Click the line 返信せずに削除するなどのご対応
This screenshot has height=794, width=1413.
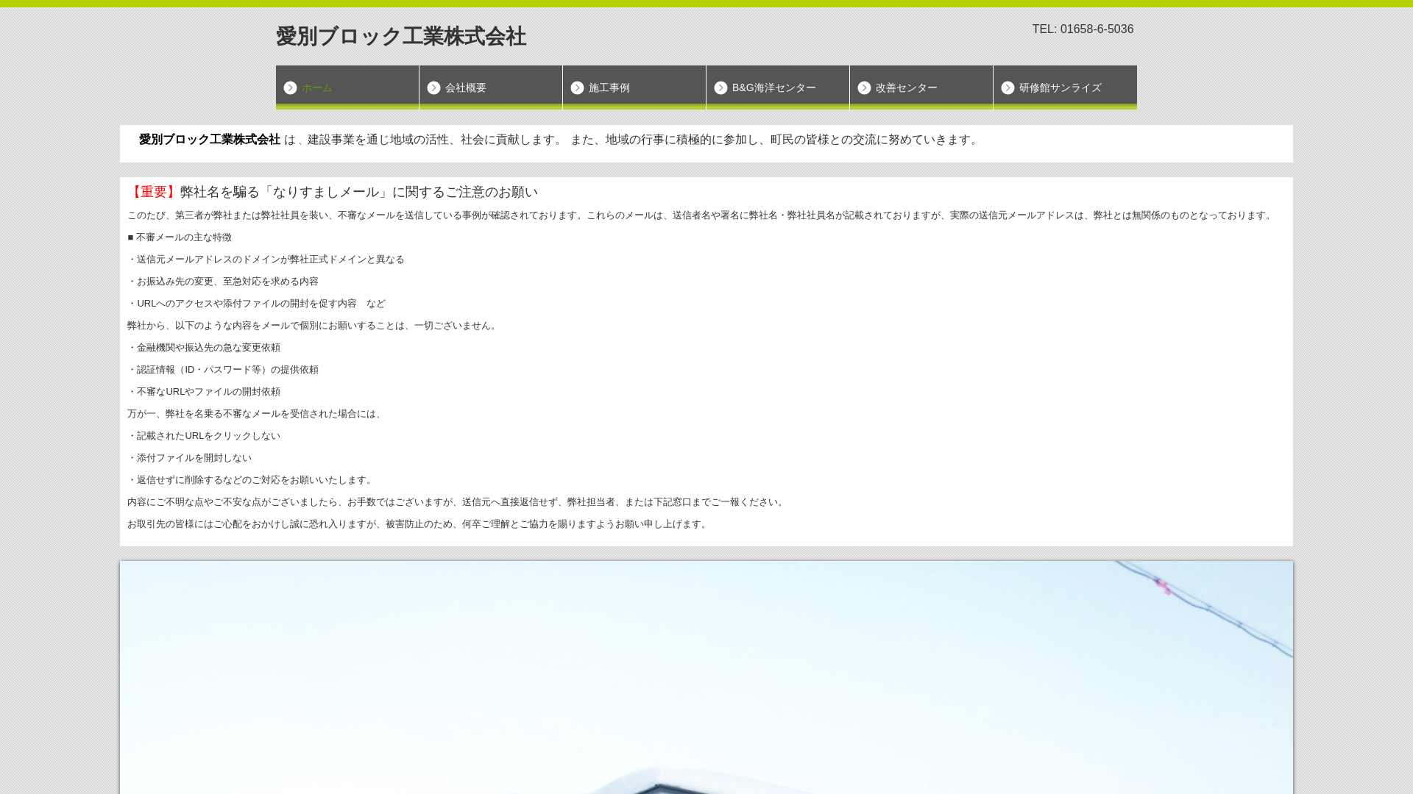point(252,480)
